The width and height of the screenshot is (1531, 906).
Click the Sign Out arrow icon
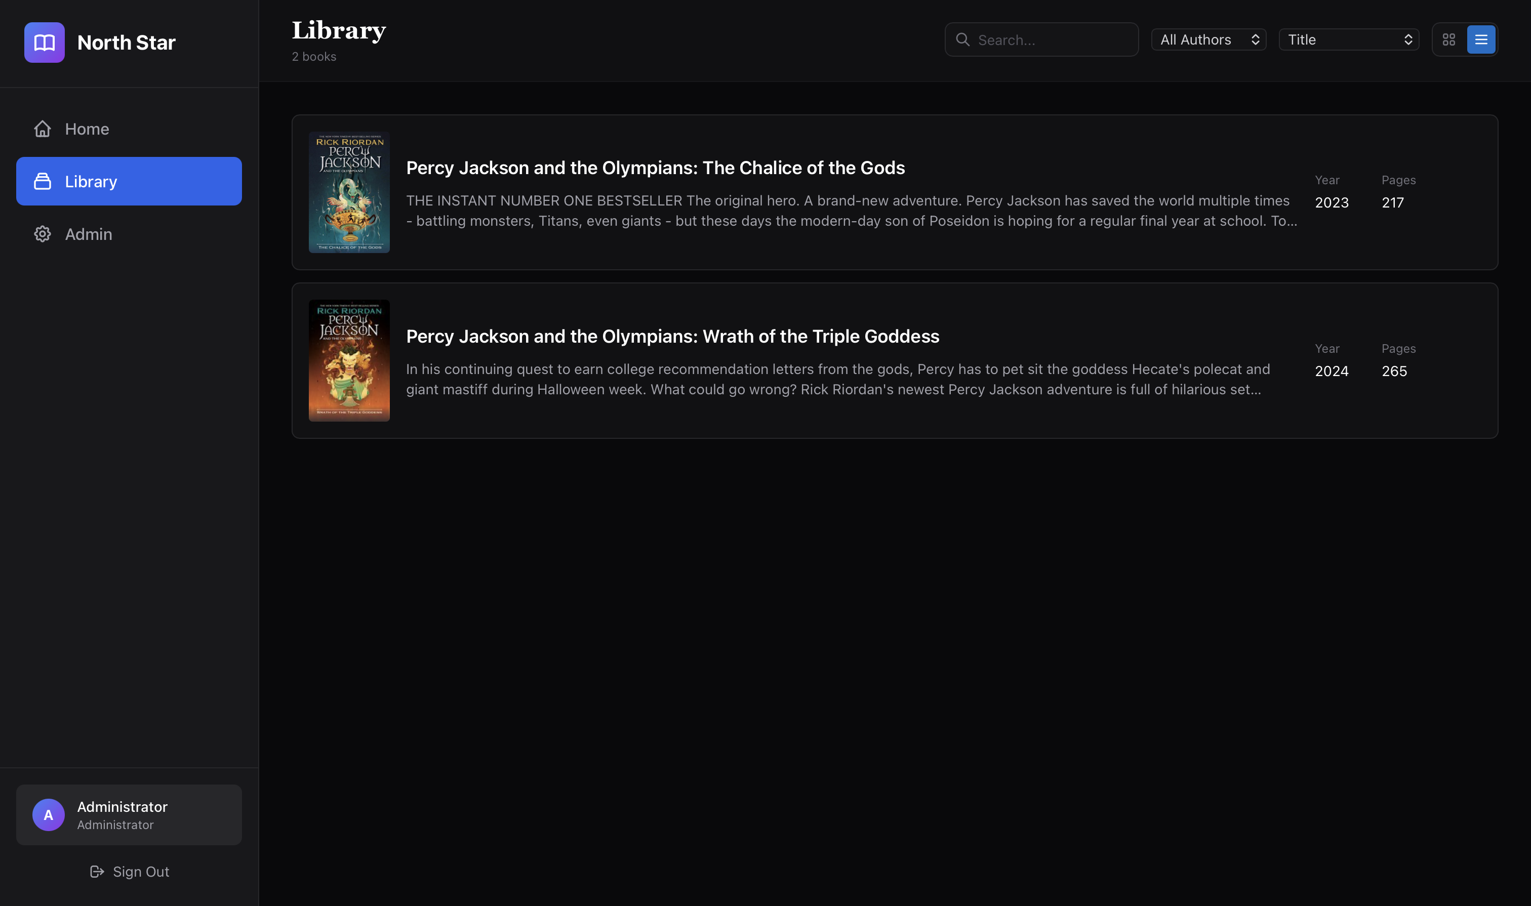click(x=97, y=871)
